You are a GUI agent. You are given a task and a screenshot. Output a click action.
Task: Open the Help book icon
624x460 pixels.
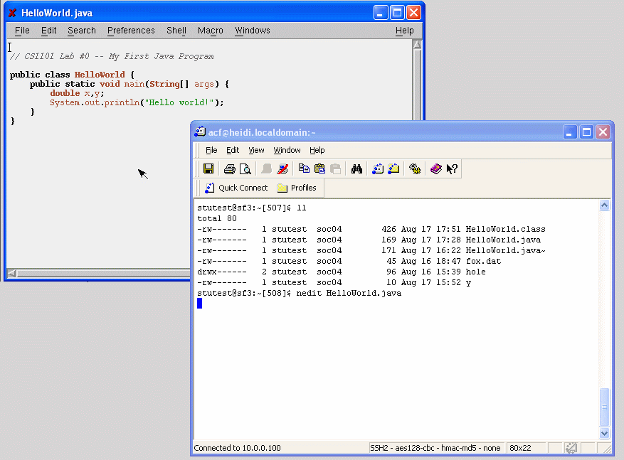click(x=435, y=169)
